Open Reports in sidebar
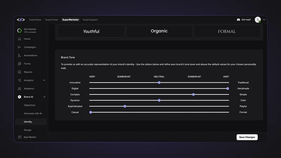The height and width of the screenshot is (158, 281). tap(28, 72)
